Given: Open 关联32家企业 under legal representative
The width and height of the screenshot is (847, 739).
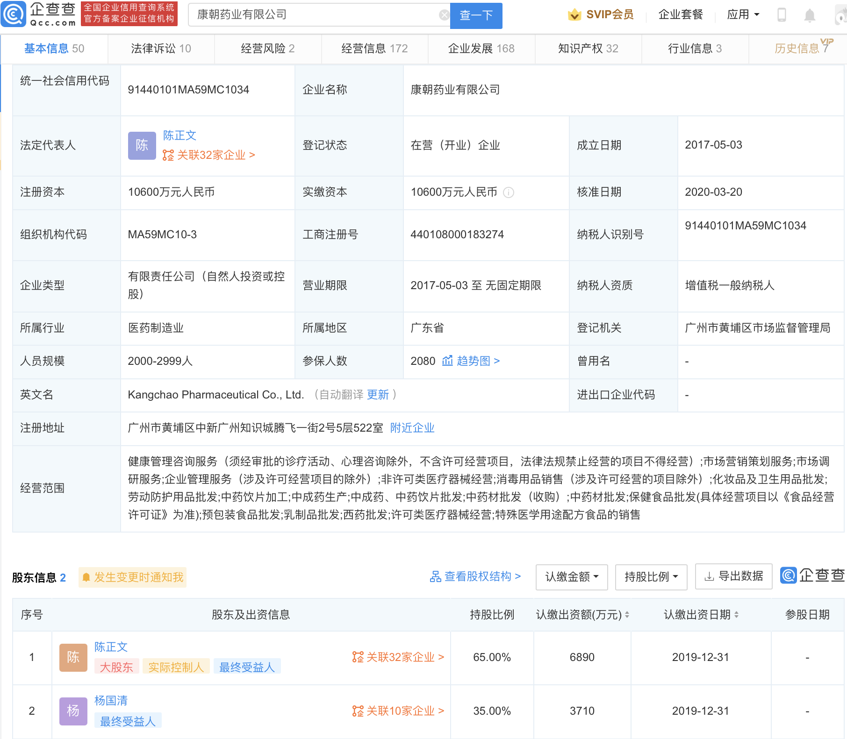Looking at the screenshot, I should (x=216, y=155).
